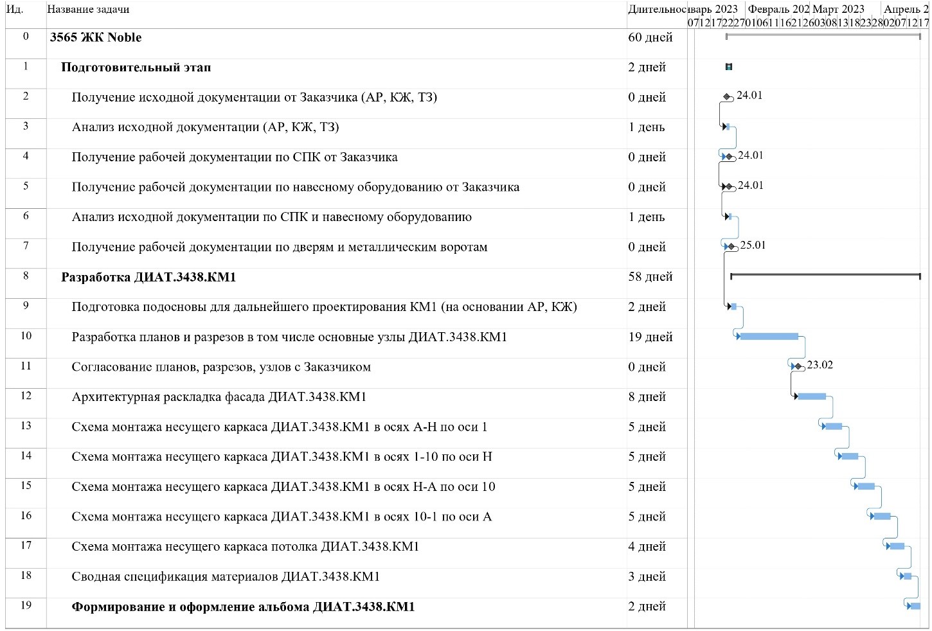Viewport: 932px width, 631px height.
Task: Select row ID number 17
Action: 26,546
